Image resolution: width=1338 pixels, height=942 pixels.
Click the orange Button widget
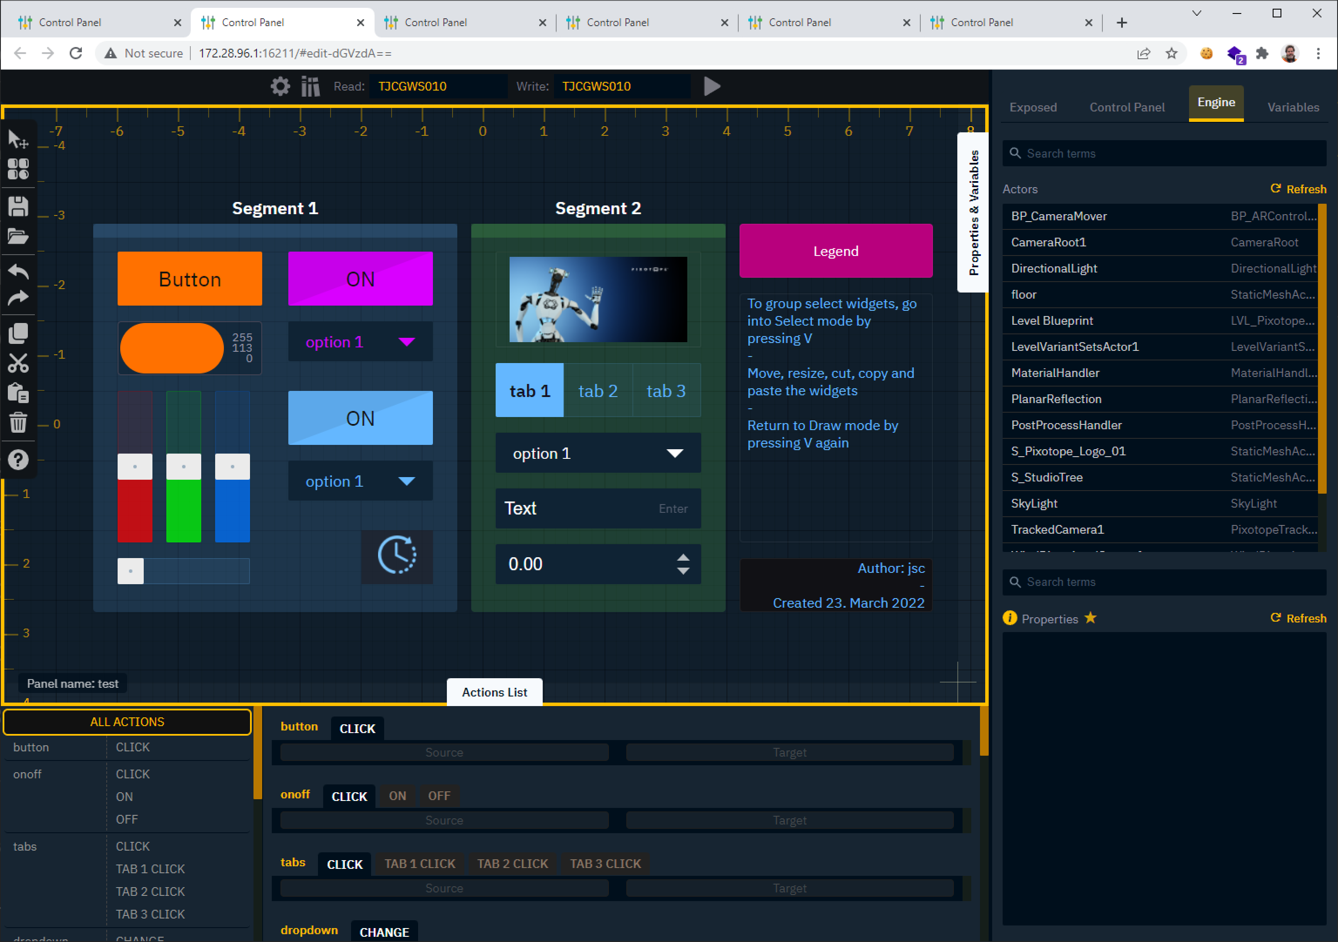pyautogui.click(x=189, y=279)
